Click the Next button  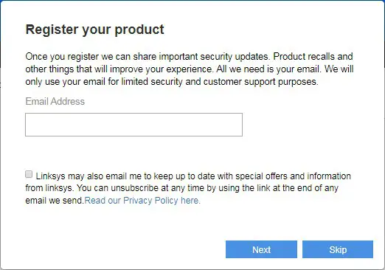pyautogui.click(x=261, y=249)
